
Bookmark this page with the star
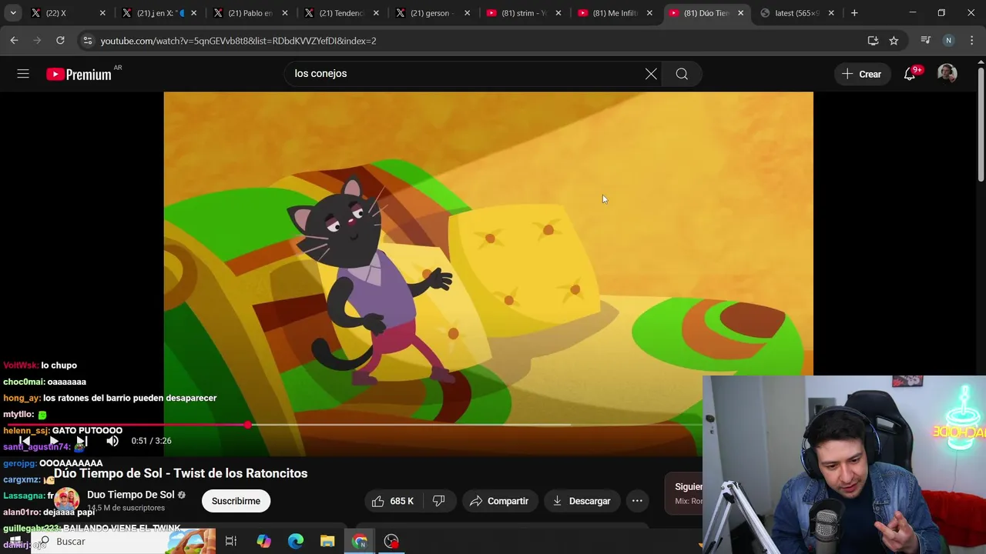[894, 41]
